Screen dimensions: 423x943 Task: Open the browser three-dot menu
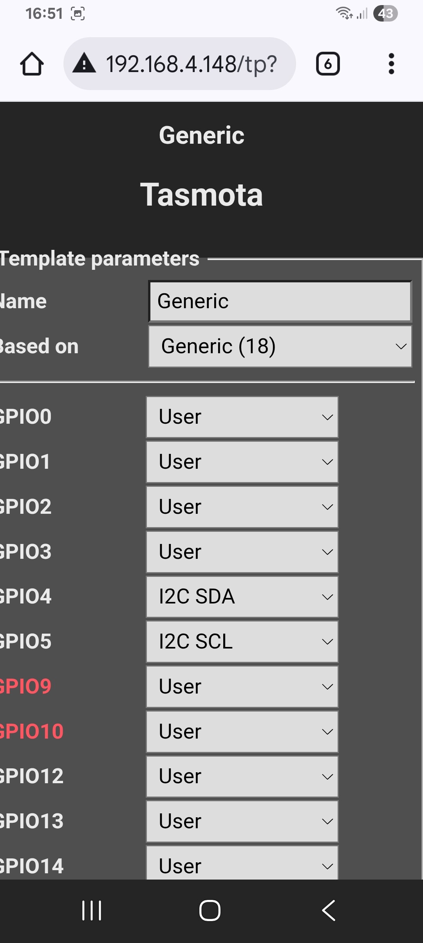[391, 64]
